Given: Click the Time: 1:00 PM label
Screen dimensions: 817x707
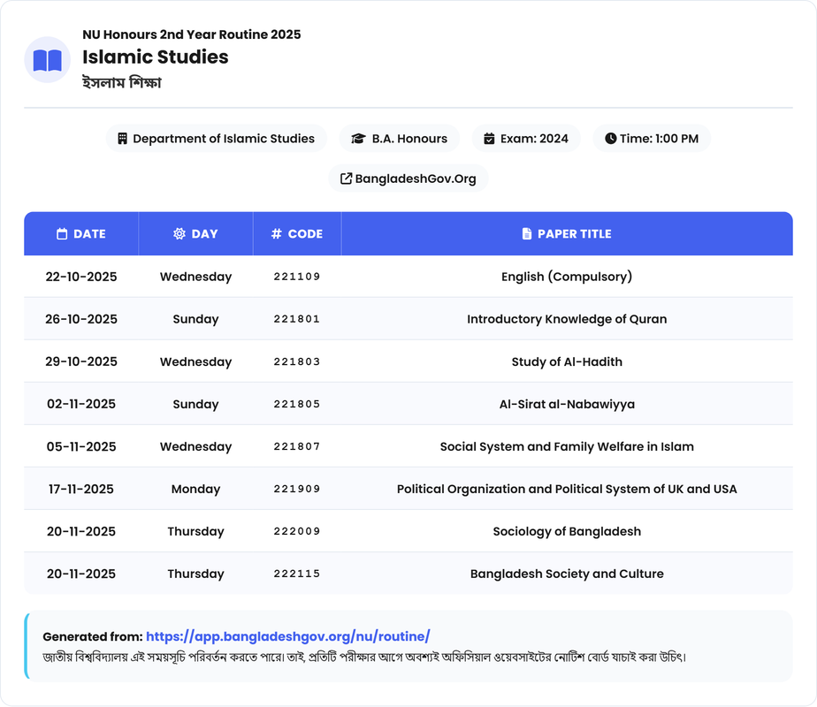Looking at the screenshot, I should [659, 139].
